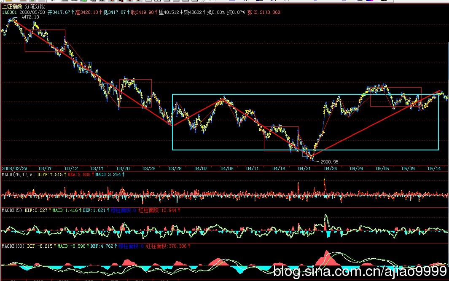Open the blog.sina.com.cn/ajiao9999 watermark link
Screen dimensions: 449x281
coord(360,271)
